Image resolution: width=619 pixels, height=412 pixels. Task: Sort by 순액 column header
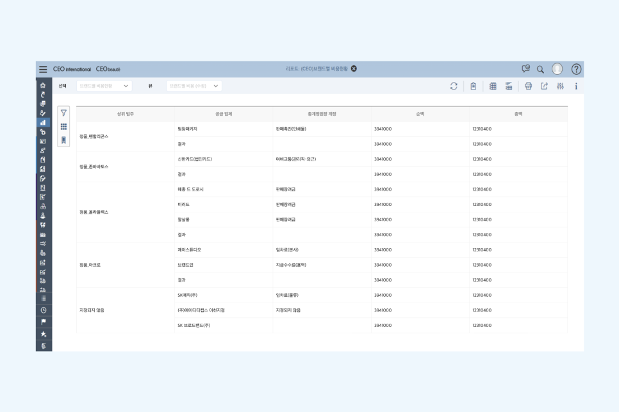tap(420, 114)
